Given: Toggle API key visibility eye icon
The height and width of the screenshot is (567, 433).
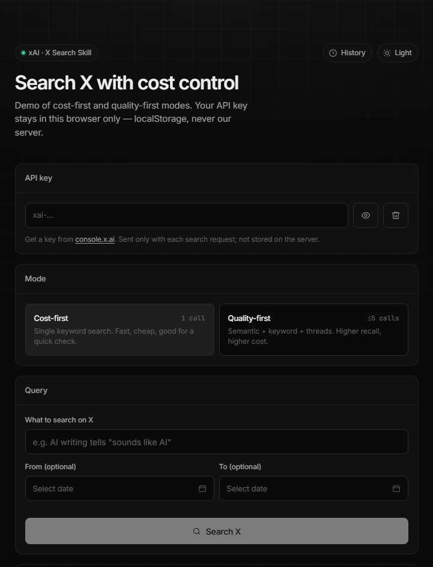Looking at the screenshot, I should coord(366,215).
